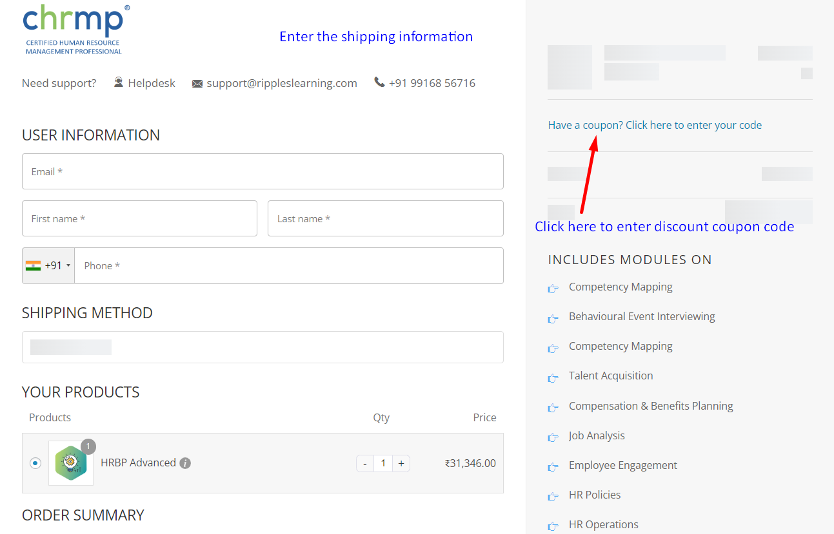Click into the First name field
834x534 pixels.
pos(139,218)
